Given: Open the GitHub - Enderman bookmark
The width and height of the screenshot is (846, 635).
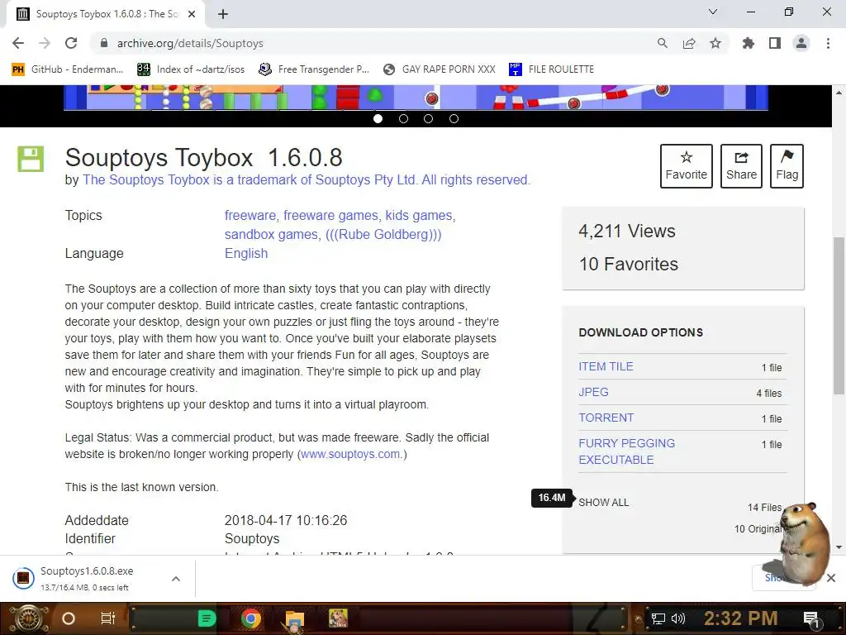Looking at the screenshot, I should 68,69.
